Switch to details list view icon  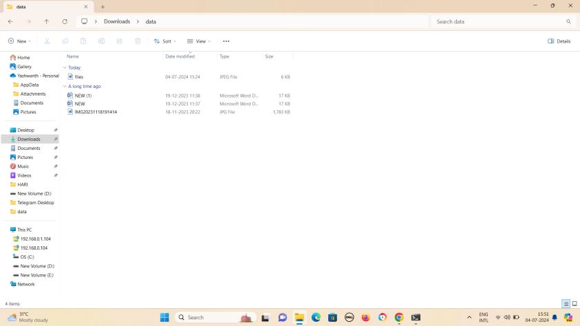[566, 304]
